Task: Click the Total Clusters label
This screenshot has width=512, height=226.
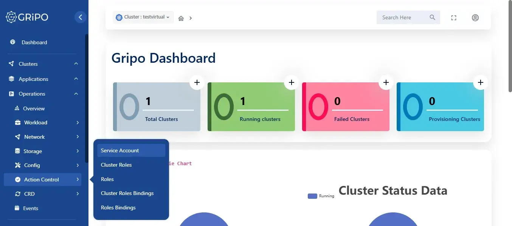Action: tap(161, 119)
